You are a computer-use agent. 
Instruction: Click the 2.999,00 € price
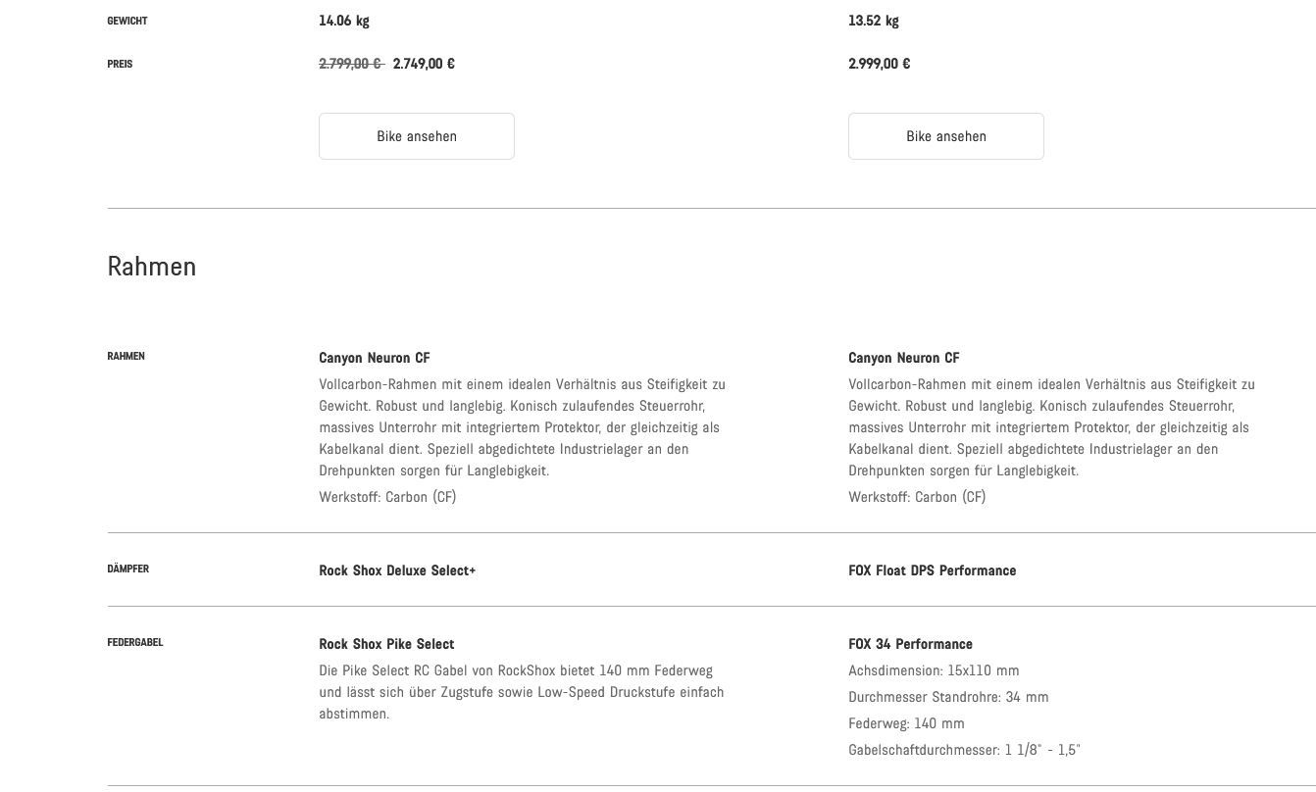coord(879,64)
